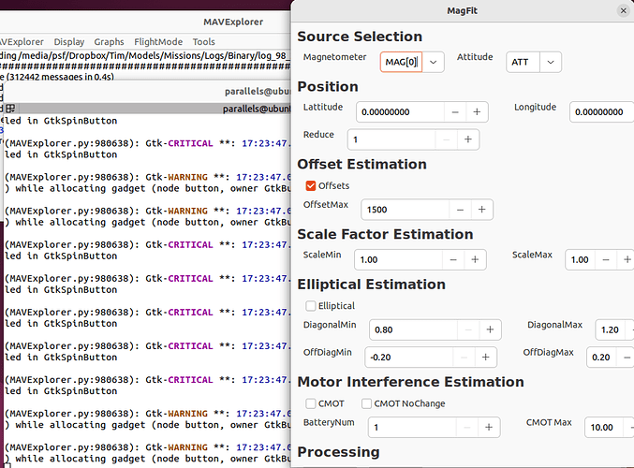Click the OffDiagMin -0.20 field
This screenshot has width=634, height=468.
[409, 358]
